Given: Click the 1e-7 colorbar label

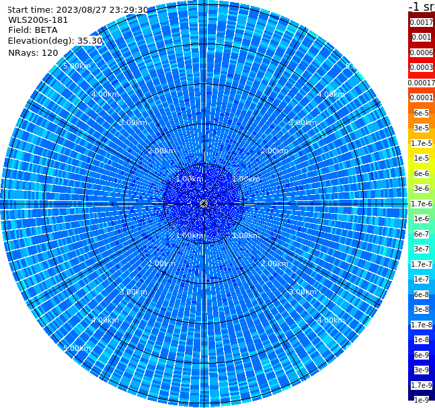Looking at the screenshot, I should [x=422, y=279].
